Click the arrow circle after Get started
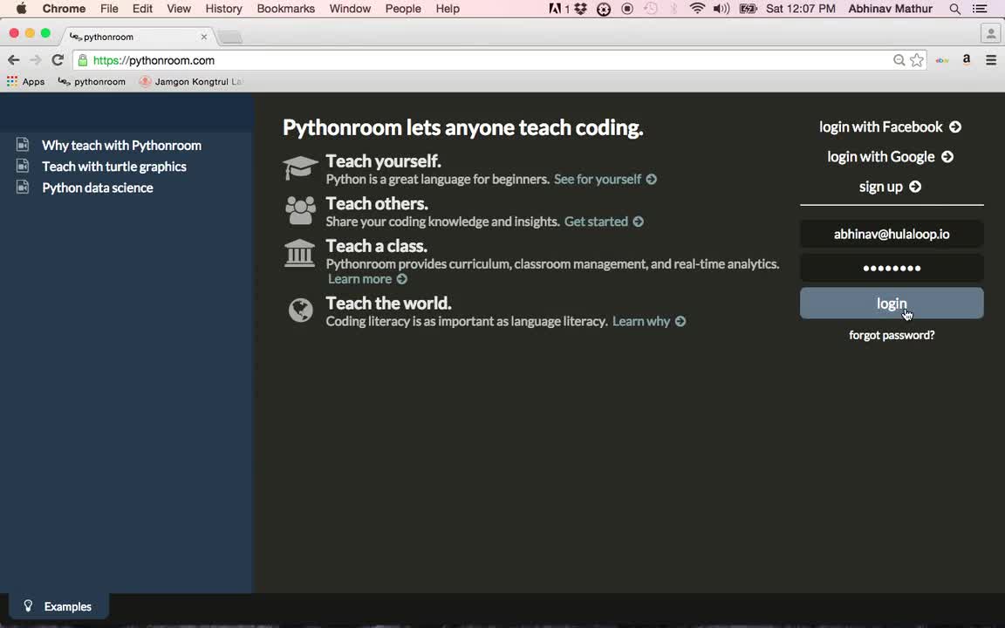The height and width of the screenshot is (628, 1005). click(639, 221)
